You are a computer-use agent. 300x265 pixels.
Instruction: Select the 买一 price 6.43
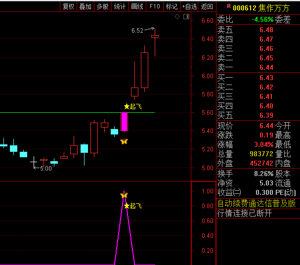[266, 78]
